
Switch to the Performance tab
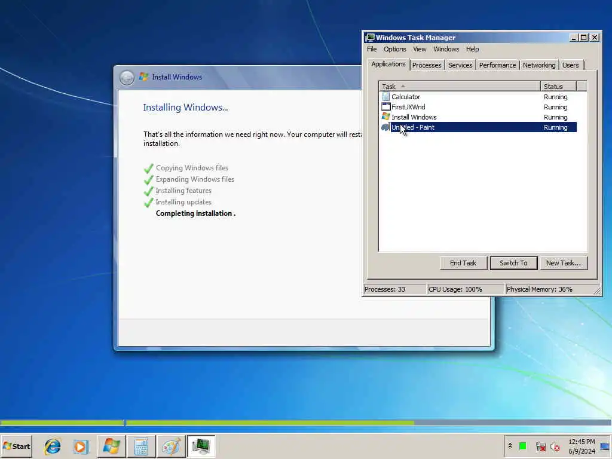(497, 65)
